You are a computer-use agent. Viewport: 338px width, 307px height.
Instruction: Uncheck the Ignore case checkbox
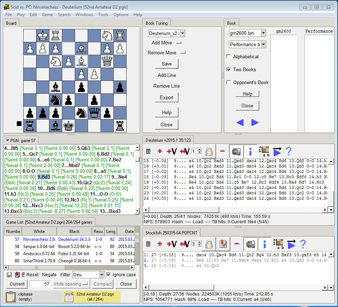pos(108,274)
